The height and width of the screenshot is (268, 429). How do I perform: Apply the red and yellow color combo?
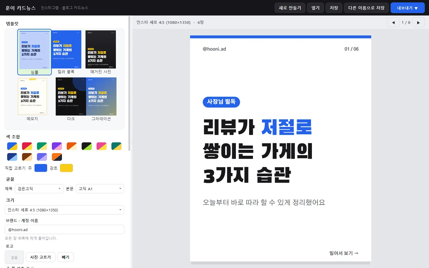click(x=27, y=146)
